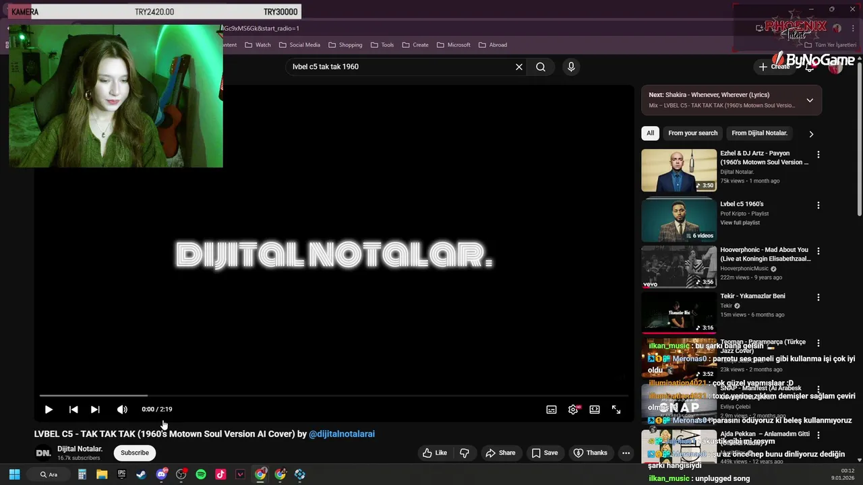Image resolution: width=863 pixels, height=485 pixels.
Task: Open the Create bookmarks folder
Action: [415, 45]
